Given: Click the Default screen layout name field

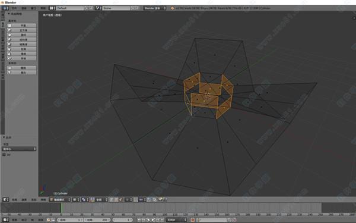Looking at the screenshot, I should [70, 8].
